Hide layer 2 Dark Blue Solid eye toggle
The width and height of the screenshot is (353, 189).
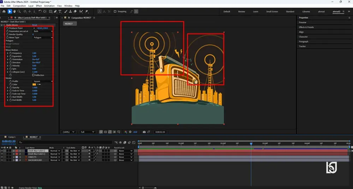pyautogui.click(x=2, y=154)
